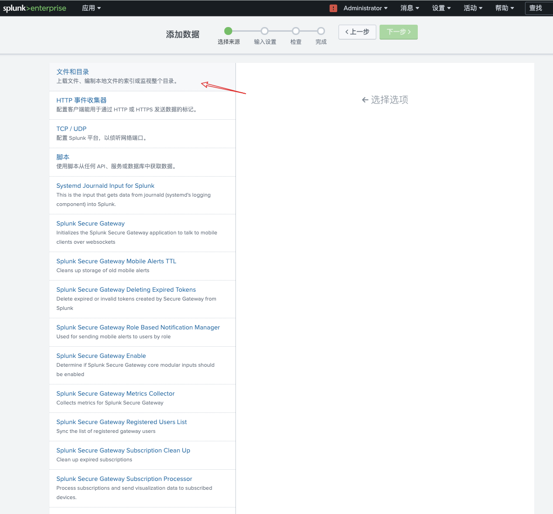Viewport: 553px width, 514px height.
Task: Click the '选择选项' placeholder text
Action: tap(389, 100)
